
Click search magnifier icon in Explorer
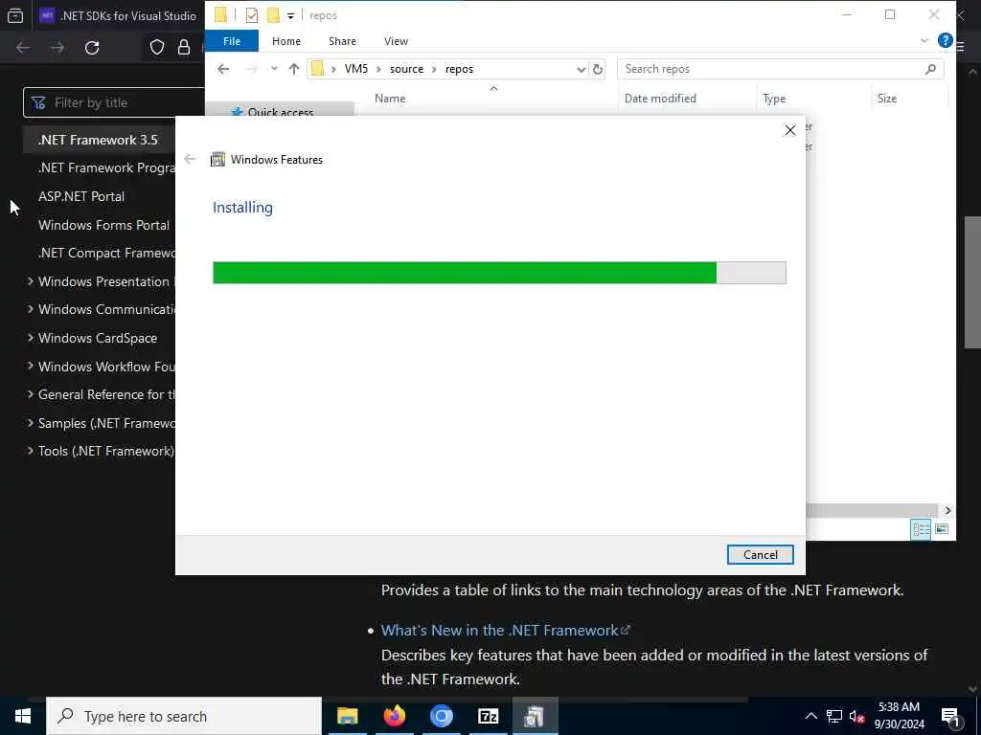coord(930,69)
